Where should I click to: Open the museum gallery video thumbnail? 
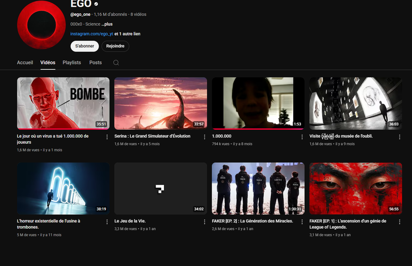pyautogui.click(x=356, y=104)
